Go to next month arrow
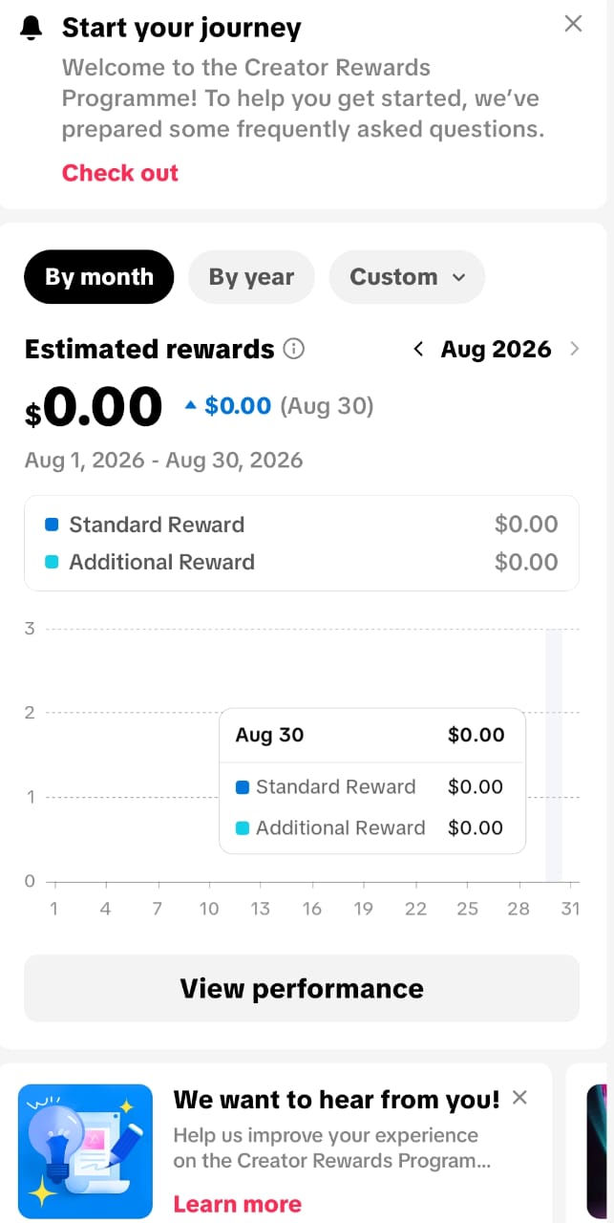The image size is (614, 1223). [574, 349]
